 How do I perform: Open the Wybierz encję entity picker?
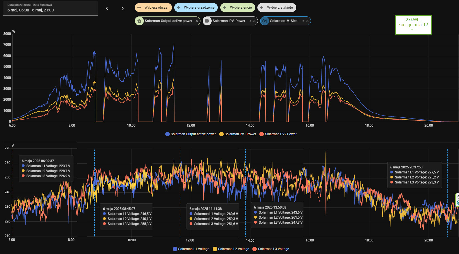pos(238,8)
